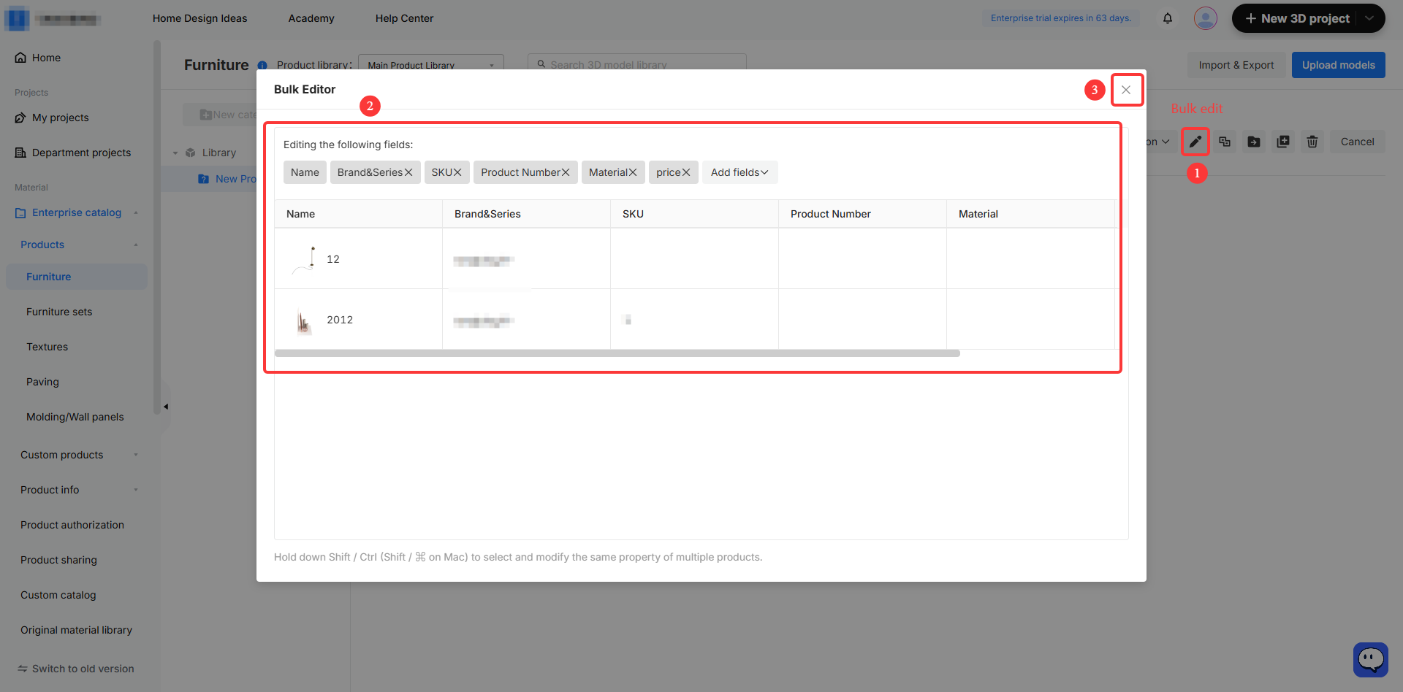The image size is (1403, 692).
Task: Select Paving in sidebar
Action: point(42,382)
